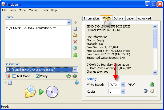Click the small disc image icon under Destination
Screen dimensions: 164x110
point(10,82)
